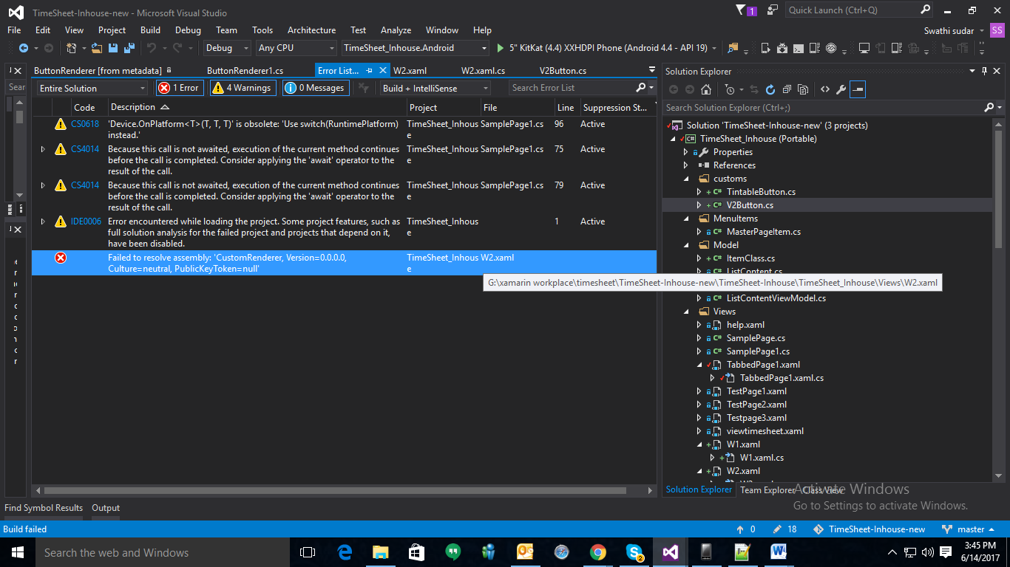Start debugging with the green play arrow
Image resolution: width=1010 pixels, height=567 pixels.
tap(501, 48)
